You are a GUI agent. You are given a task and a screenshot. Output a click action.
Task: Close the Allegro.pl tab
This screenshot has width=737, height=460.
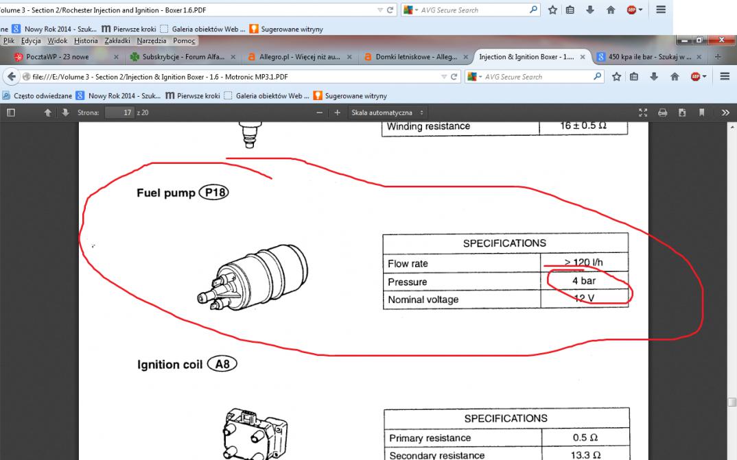coord(349,57)
